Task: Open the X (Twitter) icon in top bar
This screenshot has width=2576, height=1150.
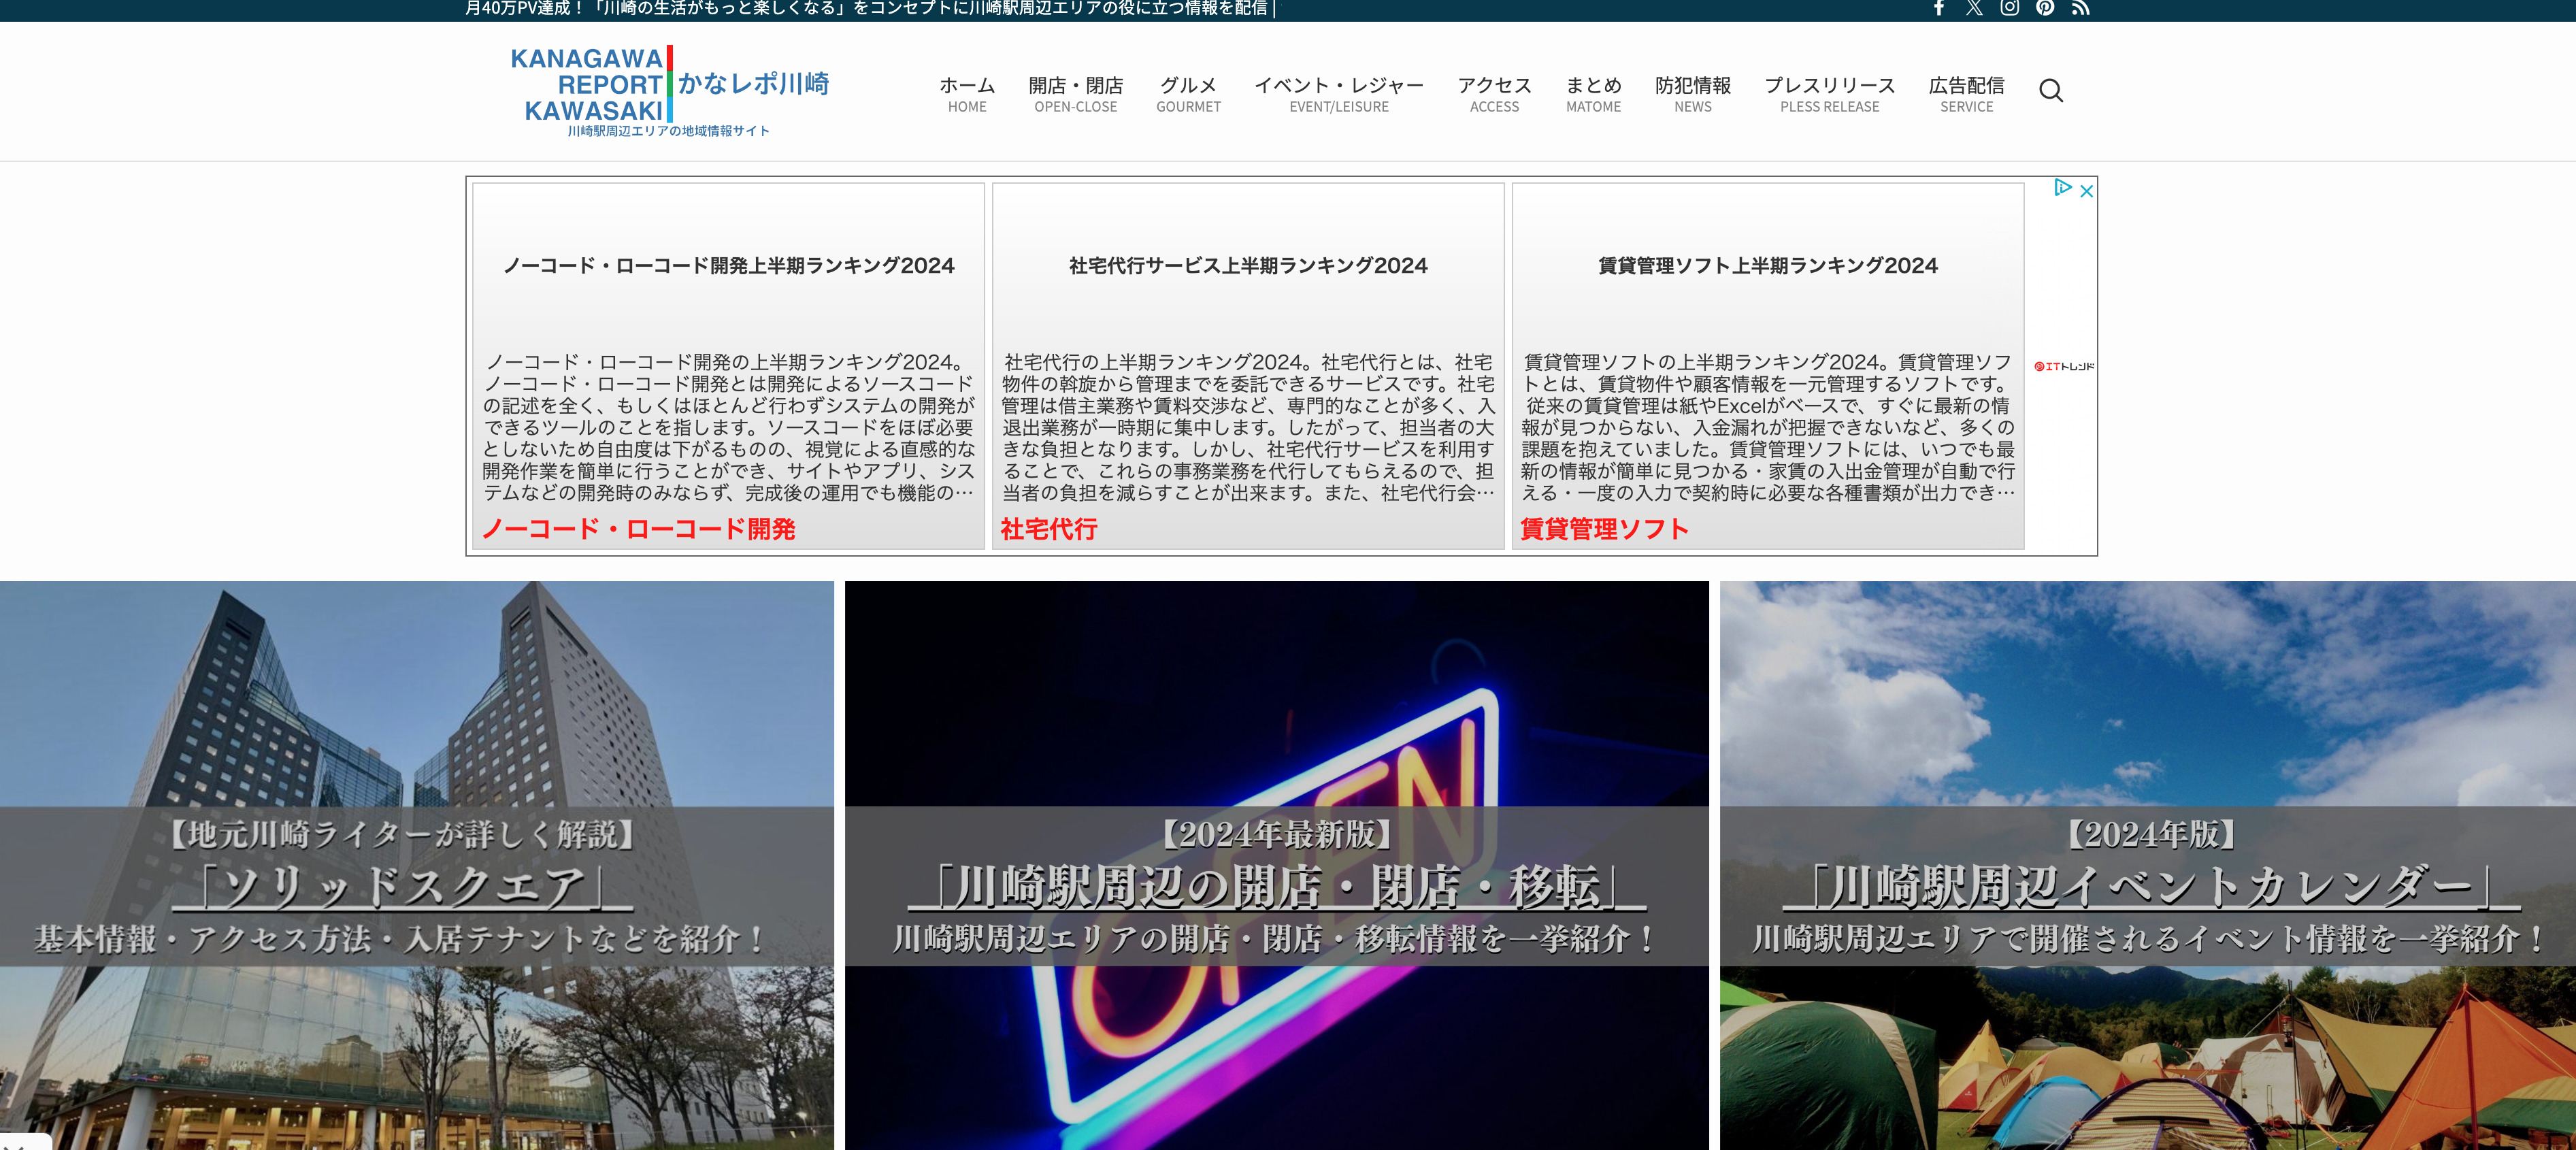Action: tap(1974, 8)
